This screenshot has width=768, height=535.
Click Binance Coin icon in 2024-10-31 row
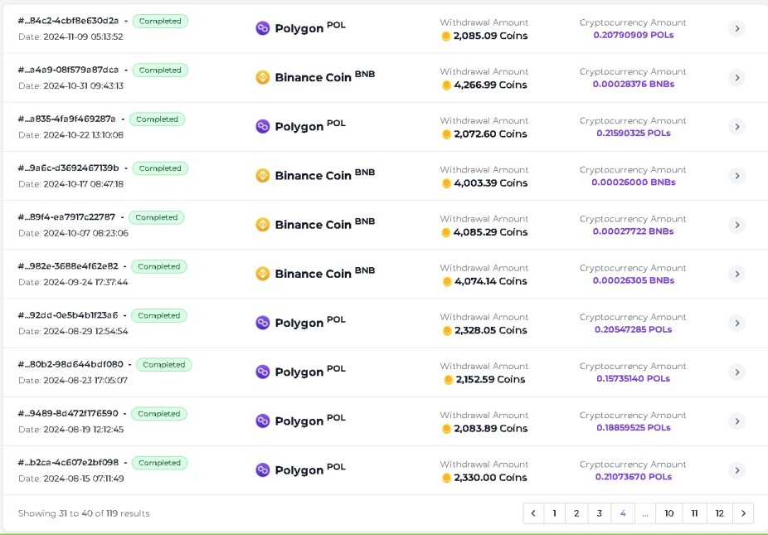tap(263, 77)
